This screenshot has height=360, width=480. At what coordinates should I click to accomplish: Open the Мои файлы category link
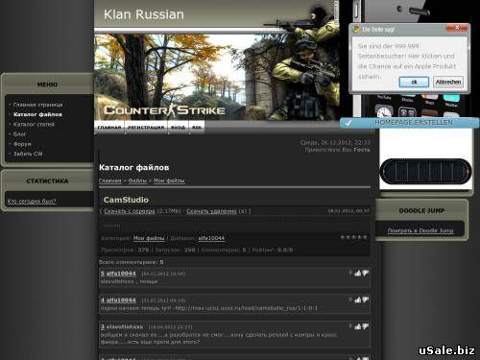click(x=149, y=238)
